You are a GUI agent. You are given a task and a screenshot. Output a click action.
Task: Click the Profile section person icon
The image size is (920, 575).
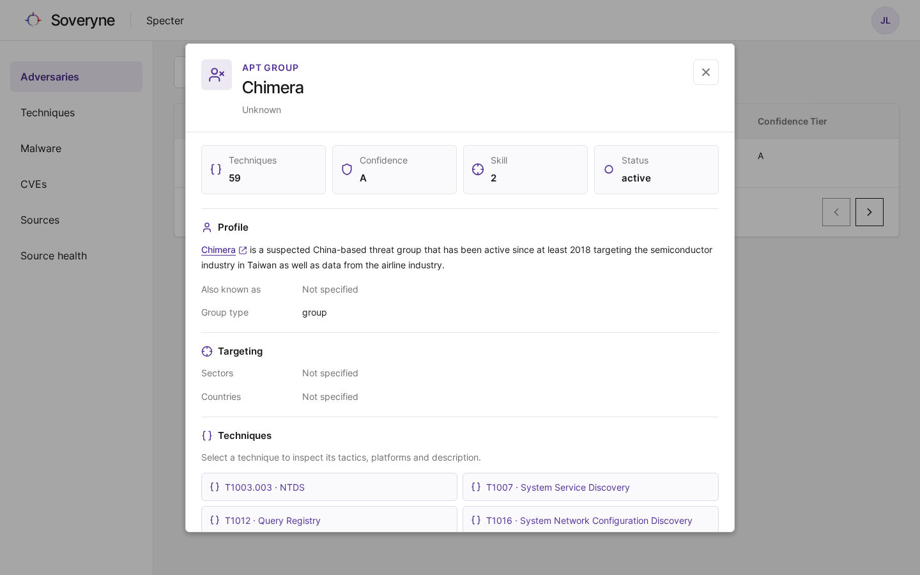point(207,227)
